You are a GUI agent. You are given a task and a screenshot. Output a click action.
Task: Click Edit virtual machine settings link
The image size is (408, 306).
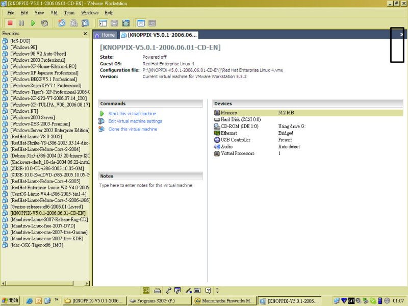135,121
